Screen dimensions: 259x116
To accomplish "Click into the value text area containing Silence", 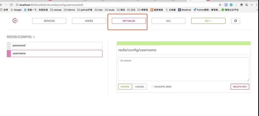I will tap(183, 69).
